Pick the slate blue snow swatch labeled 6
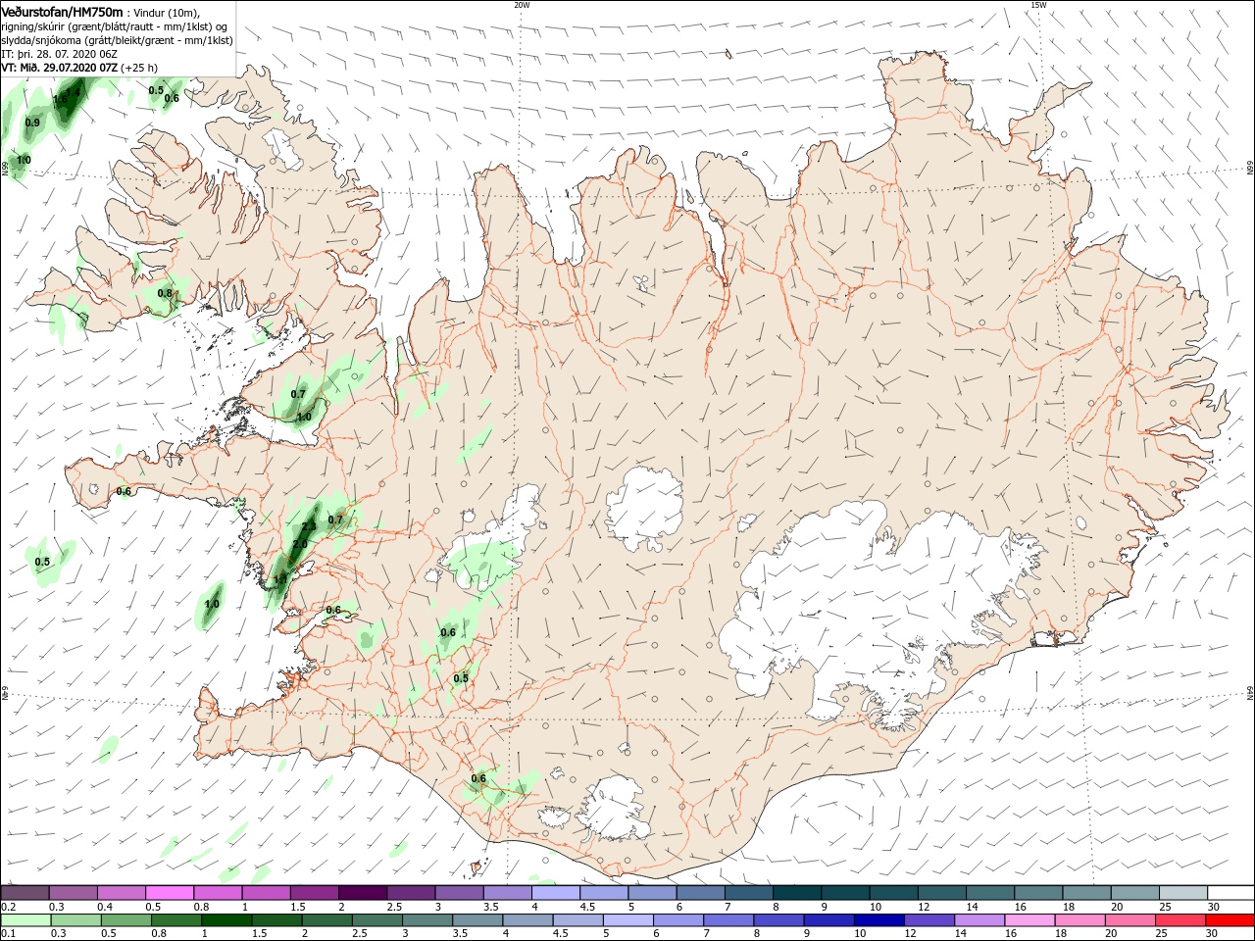 pos(700,893)
